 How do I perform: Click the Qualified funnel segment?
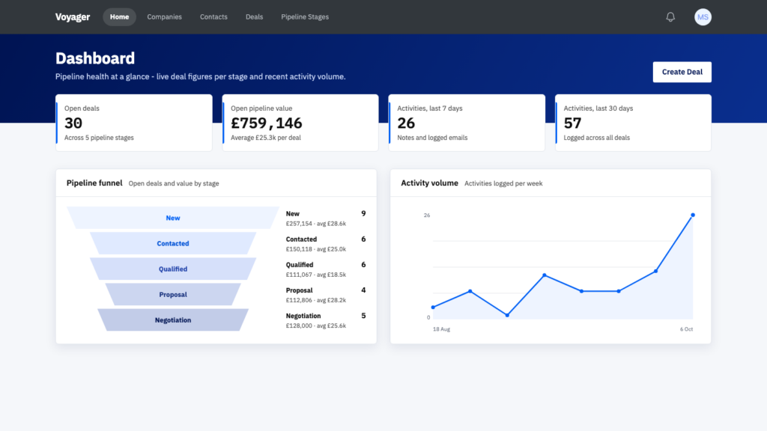coord(173,269)
